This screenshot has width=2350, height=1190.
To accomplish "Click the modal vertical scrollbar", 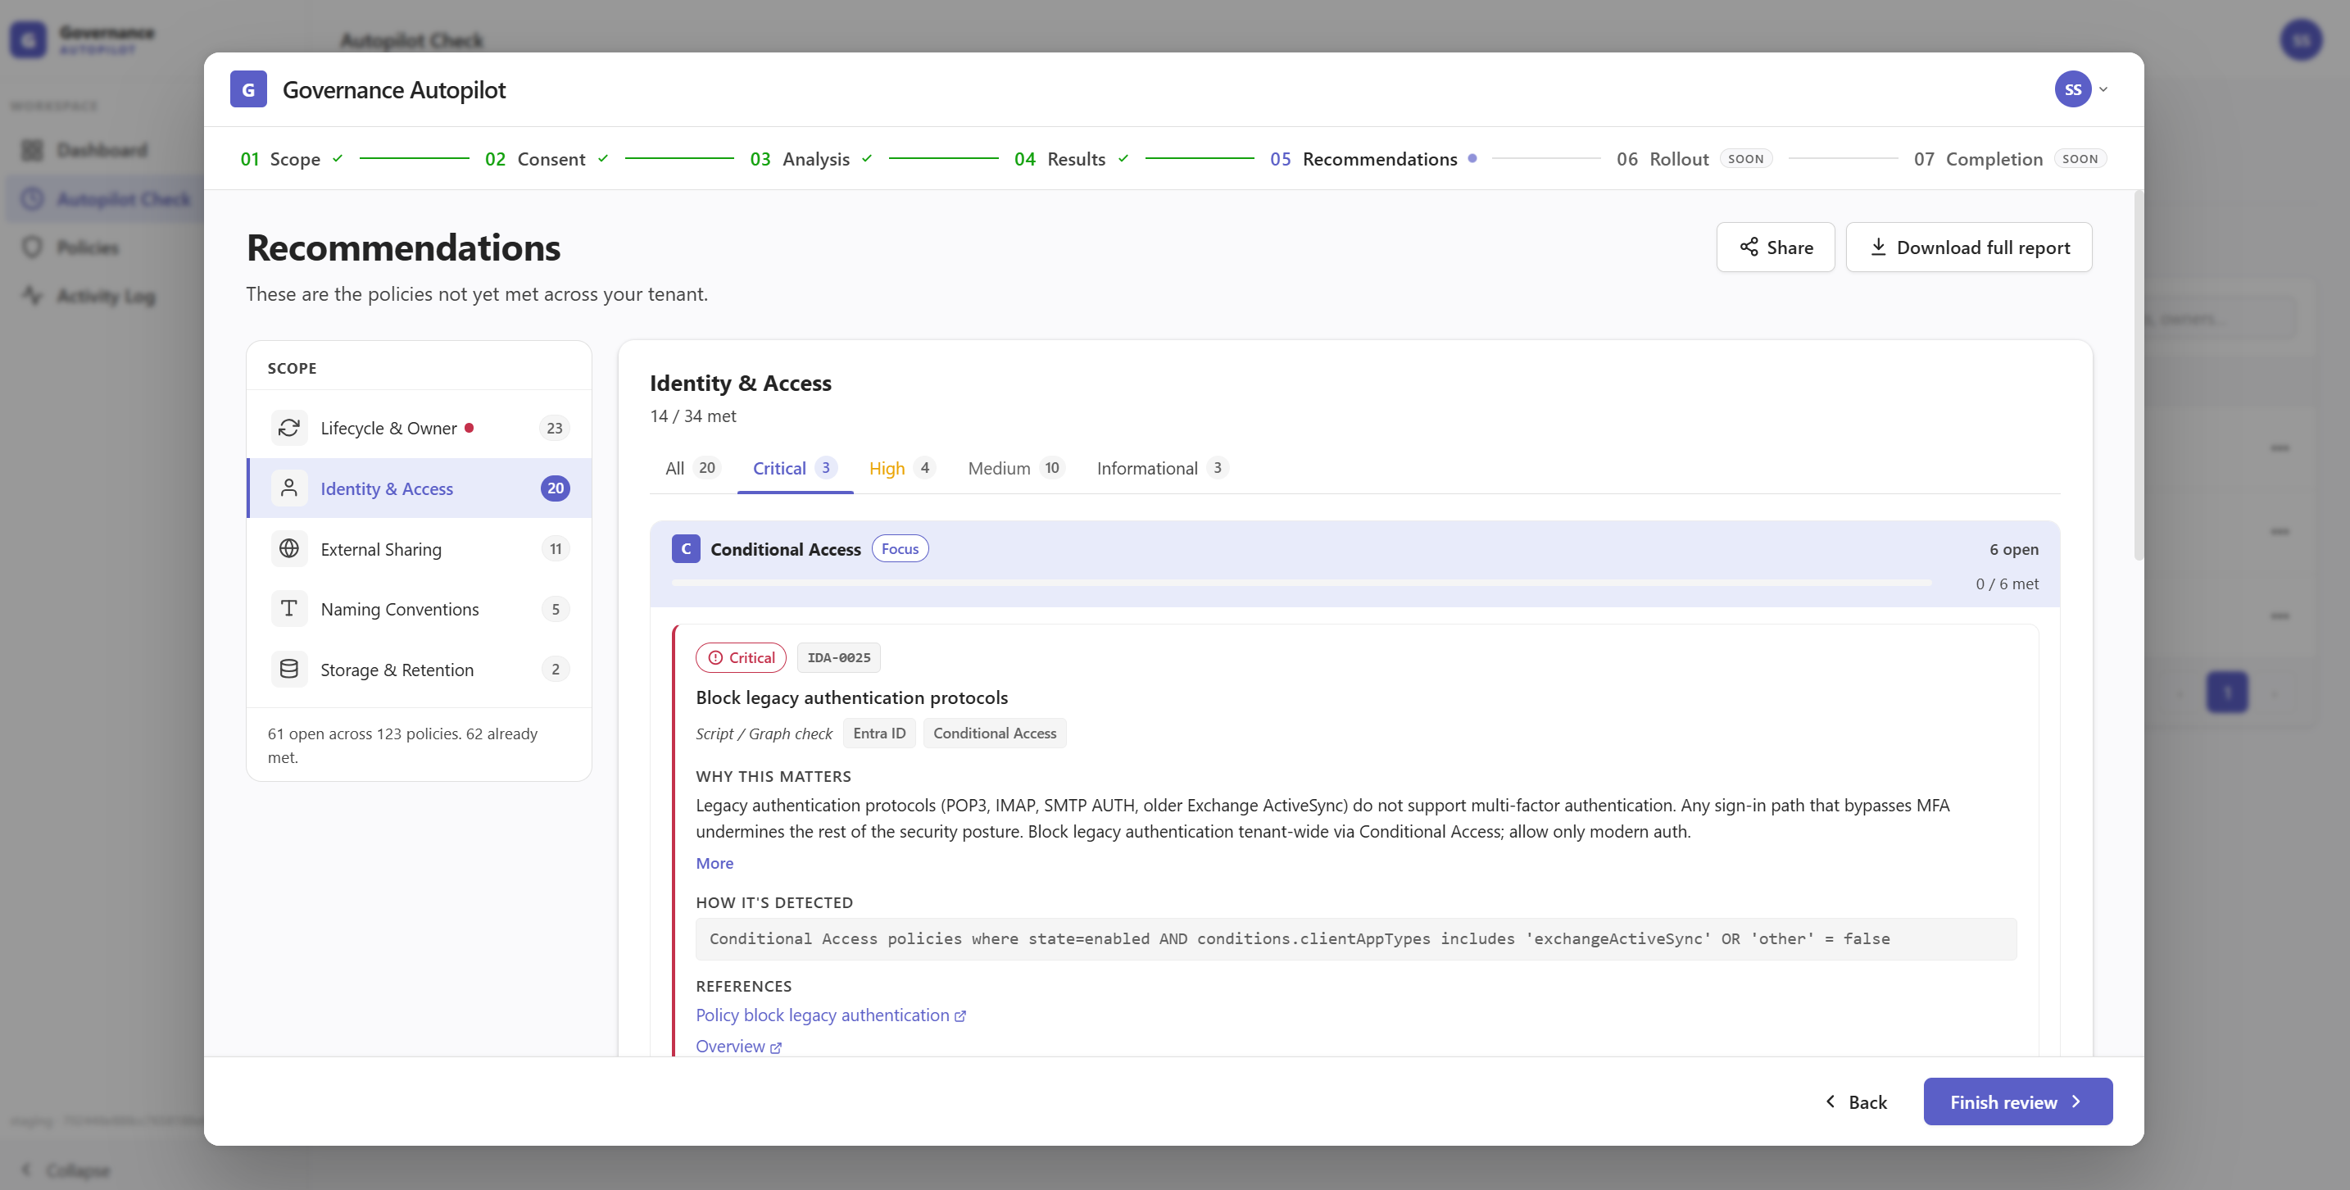I will pos(2139,375).
